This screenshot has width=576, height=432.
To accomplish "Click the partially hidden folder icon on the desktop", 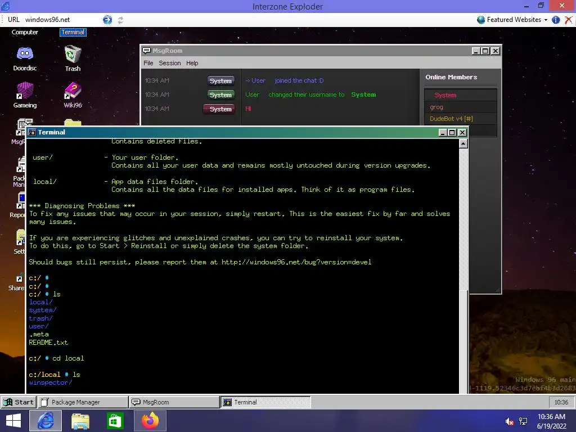I will (73, 122).
